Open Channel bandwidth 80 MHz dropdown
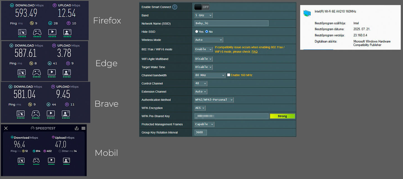Screen dimensions: 403x179 coord(210,75)
